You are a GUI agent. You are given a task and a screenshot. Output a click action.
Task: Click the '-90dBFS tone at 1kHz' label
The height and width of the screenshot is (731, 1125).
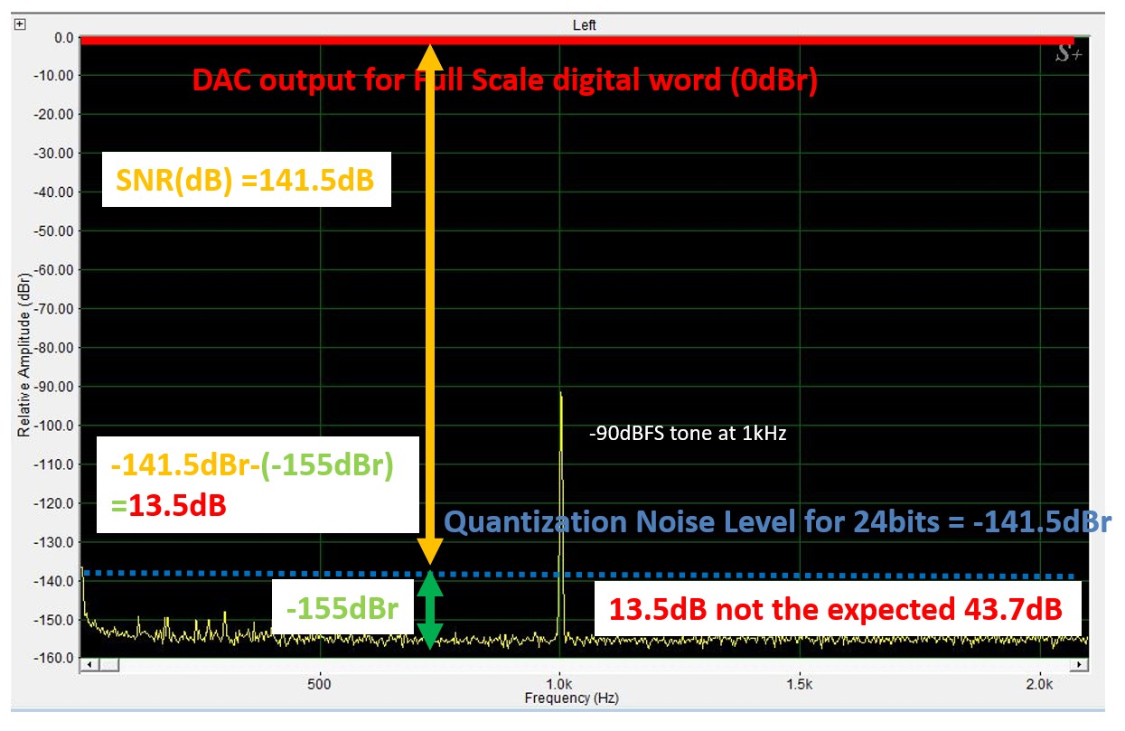click(687, 434)
